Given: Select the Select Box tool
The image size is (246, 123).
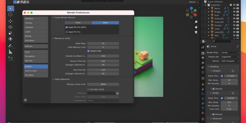Looking at the screenshot, I should 10,9.
